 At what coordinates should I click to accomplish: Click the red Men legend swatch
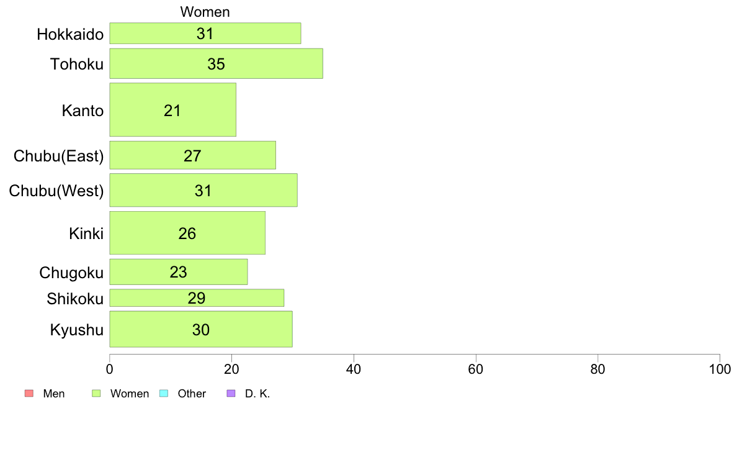coord(29,394)
